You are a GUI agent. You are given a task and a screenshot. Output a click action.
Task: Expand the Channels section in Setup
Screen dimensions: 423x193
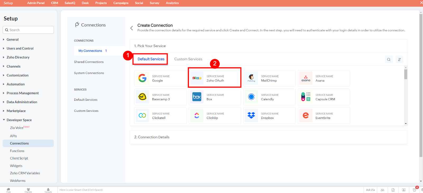tap(13, 66)
